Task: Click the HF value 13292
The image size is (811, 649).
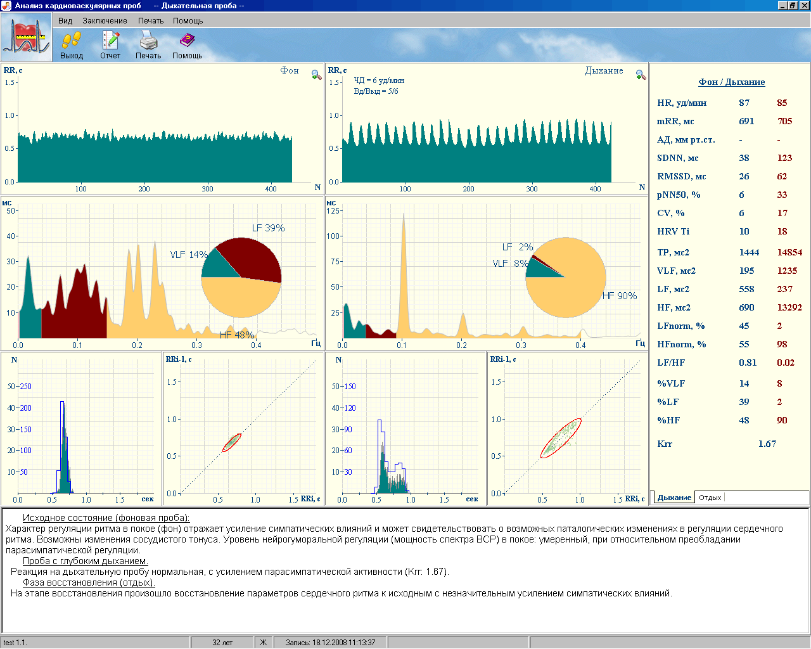Action: click(x=789, y=307)
